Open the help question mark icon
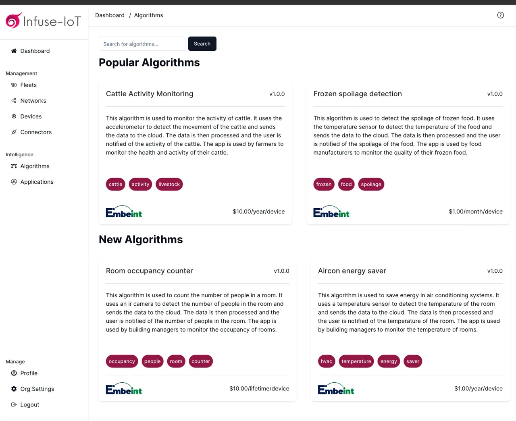Image resolution: width=516 pixels, height=421 pixels. click(x=500, y=15)
